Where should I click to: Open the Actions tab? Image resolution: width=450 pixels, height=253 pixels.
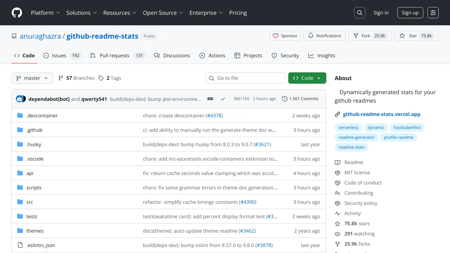point(212,56)
